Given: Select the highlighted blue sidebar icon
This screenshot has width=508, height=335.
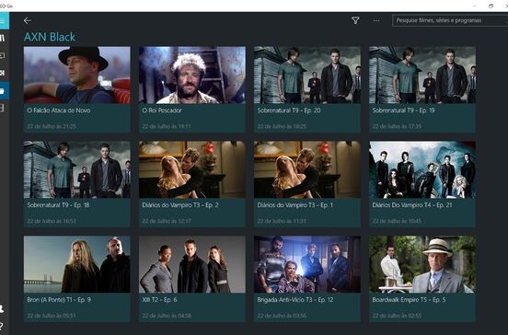Looking at the screenshot, I should pyautogui.click(x=4, y=91).
